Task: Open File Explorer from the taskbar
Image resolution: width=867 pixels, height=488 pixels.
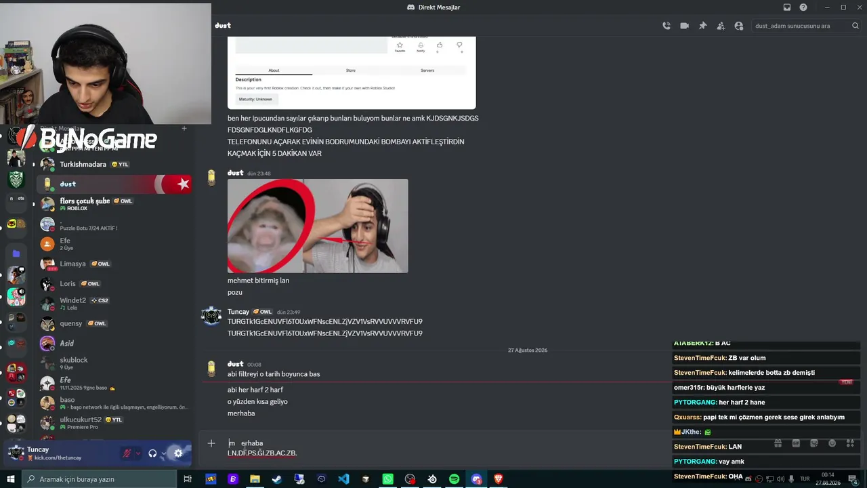Action: coord(255,479)
